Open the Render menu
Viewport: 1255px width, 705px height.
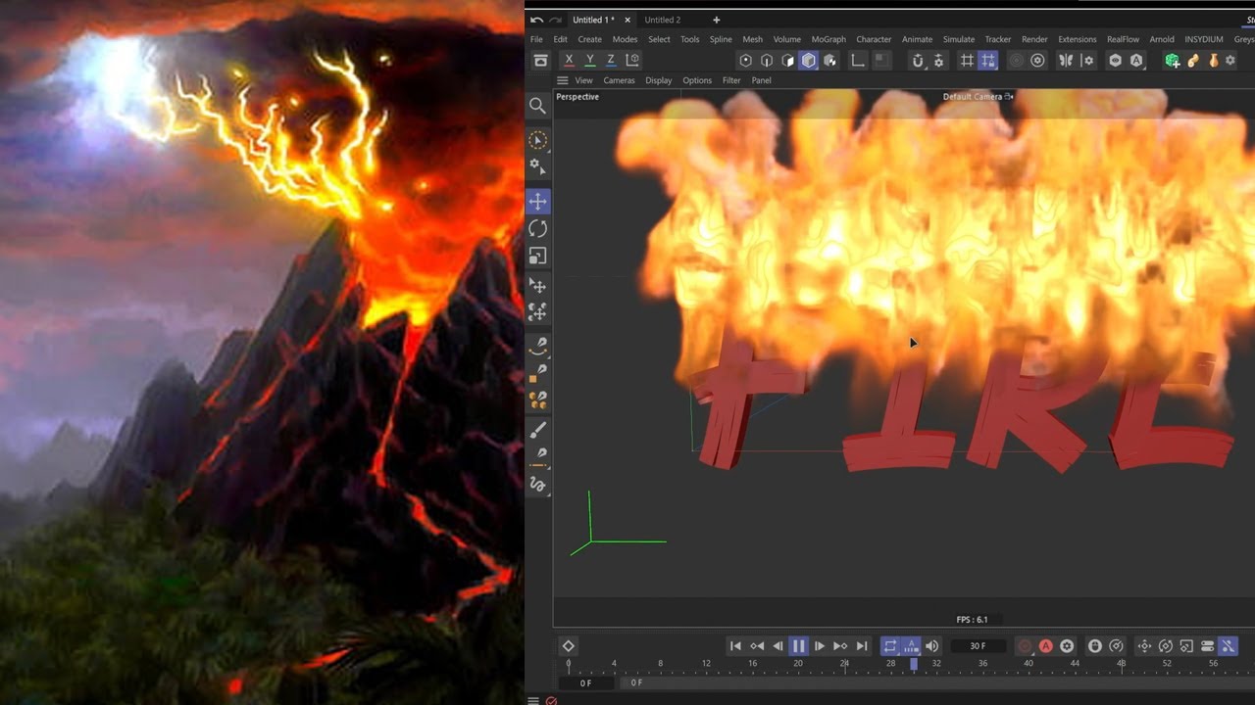[1034, 39]
